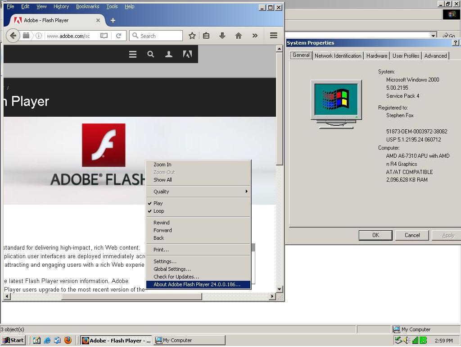461x347 pixels.
Task: Open the Adobe account sign-in icon
Action: tap(169, 54)
